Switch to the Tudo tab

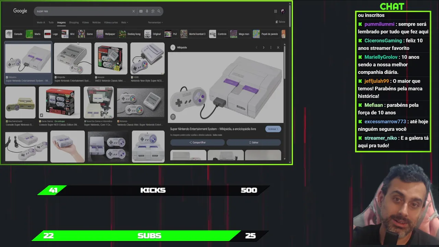(x=51, y=23)
